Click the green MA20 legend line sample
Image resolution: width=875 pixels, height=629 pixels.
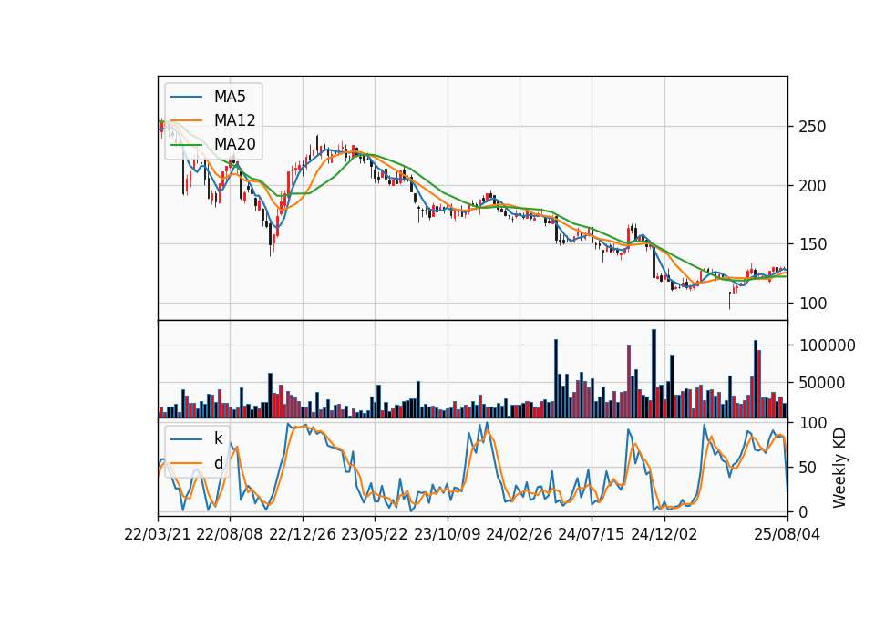pyautogui.click(x=186, y=144)
